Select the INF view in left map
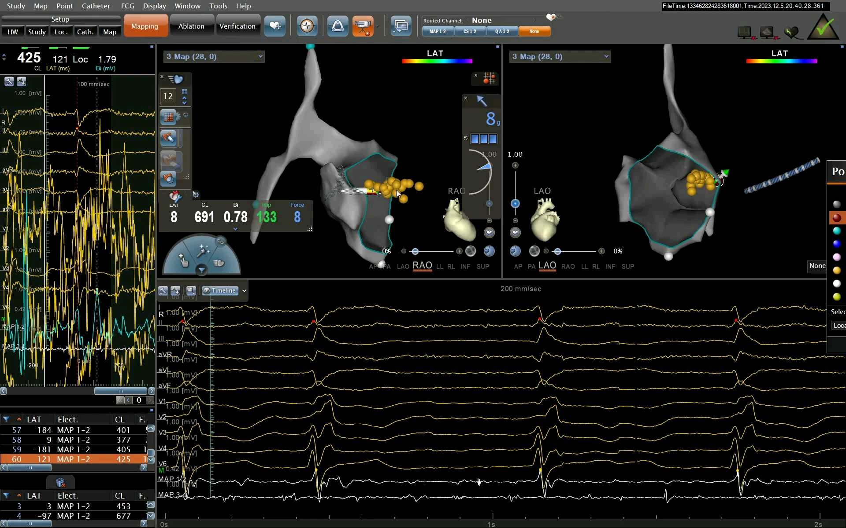Screen dimensions: 846x528 pos(465,266)
